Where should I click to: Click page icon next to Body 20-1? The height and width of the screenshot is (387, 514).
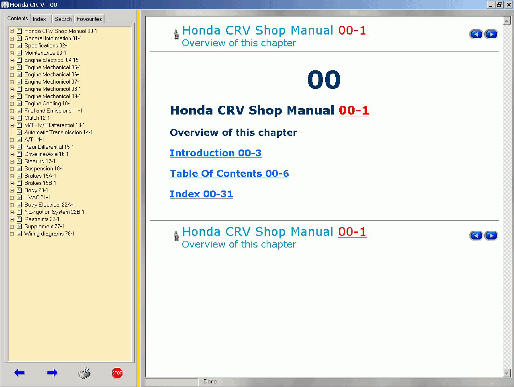[x=19, y=190]
